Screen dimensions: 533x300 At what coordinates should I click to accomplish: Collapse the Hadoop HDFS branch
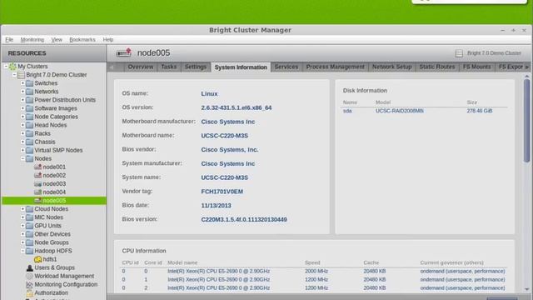click(x=22, y=251)
